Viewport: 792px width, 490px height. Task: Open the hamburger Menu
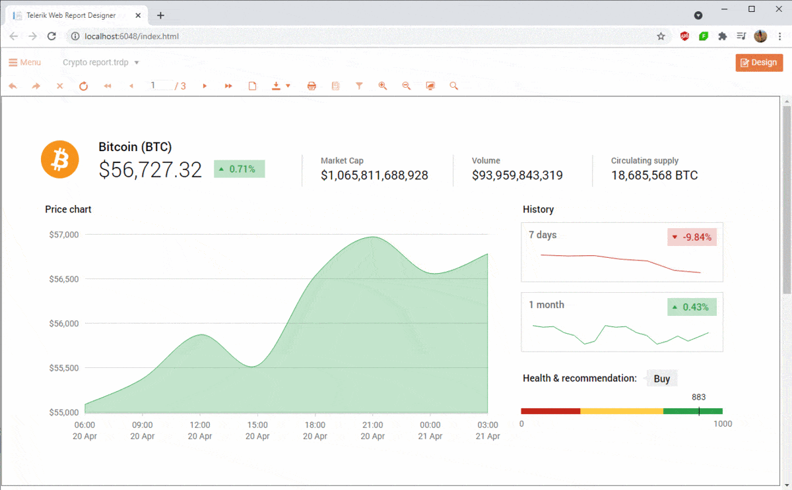pyautogui.click(x=24, y=63)
